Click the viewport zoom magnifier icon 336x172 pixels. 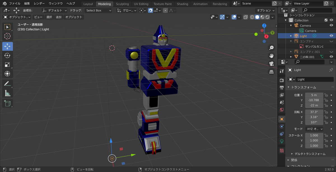[271, 48]
